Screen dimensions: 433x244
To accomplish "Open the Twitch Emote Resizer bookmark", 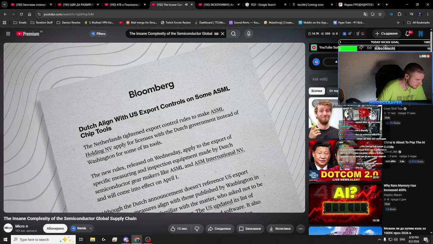I will [x=176, y=22].
